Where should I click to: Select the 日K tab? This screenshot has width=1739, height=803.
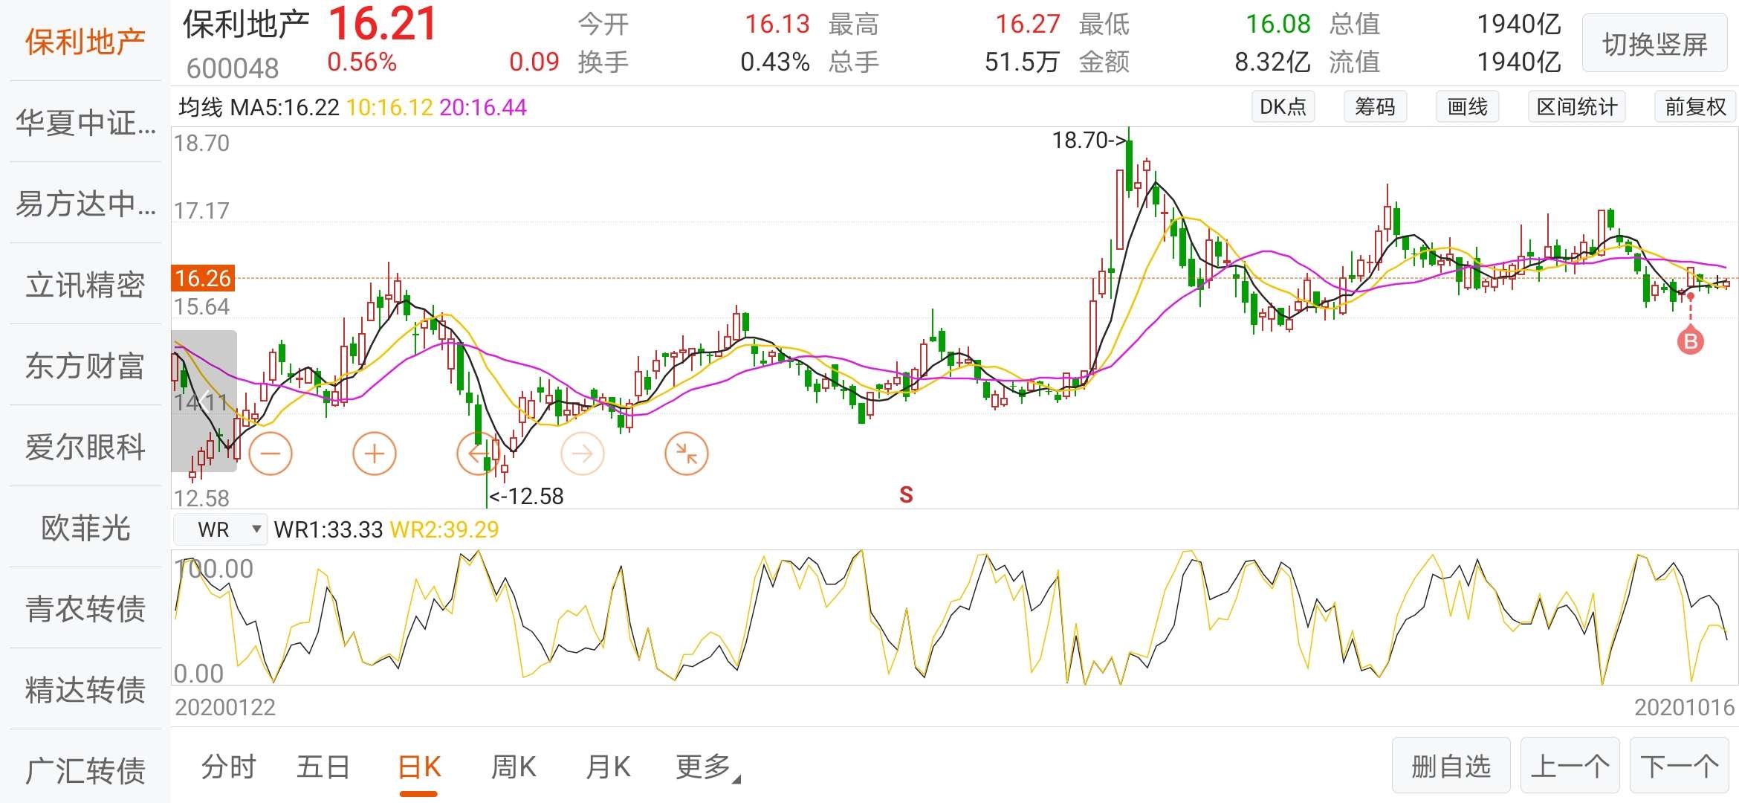[419, 767]
